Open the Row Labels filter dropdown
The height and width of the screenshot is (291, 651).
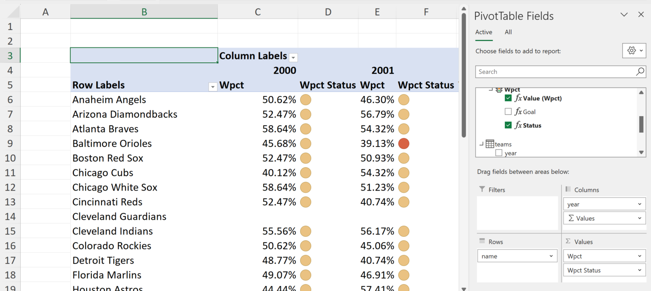click(212, 86)
